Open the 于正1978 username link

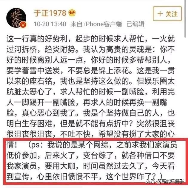pos(50,13)
